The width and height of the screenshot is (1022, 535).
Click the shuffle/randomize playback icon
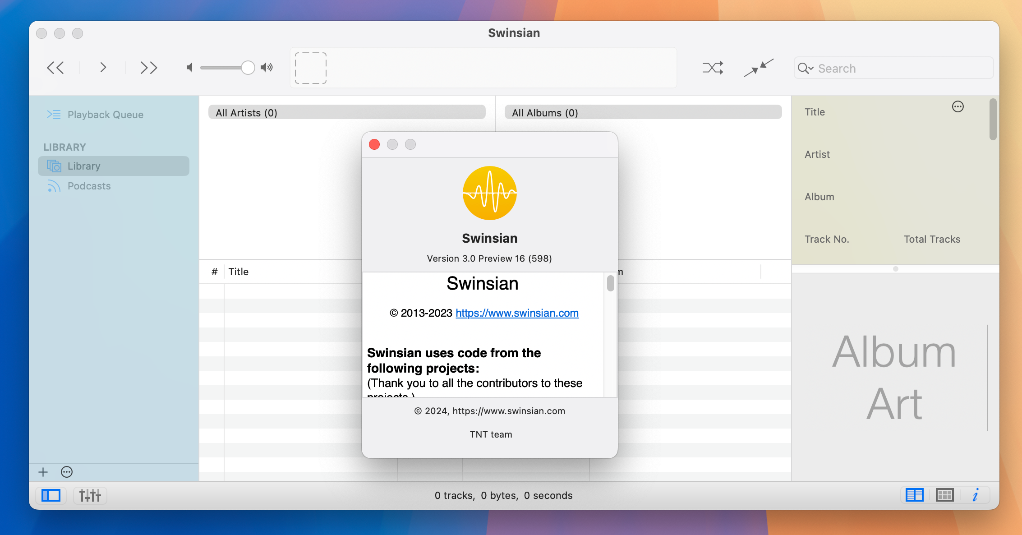713,68
